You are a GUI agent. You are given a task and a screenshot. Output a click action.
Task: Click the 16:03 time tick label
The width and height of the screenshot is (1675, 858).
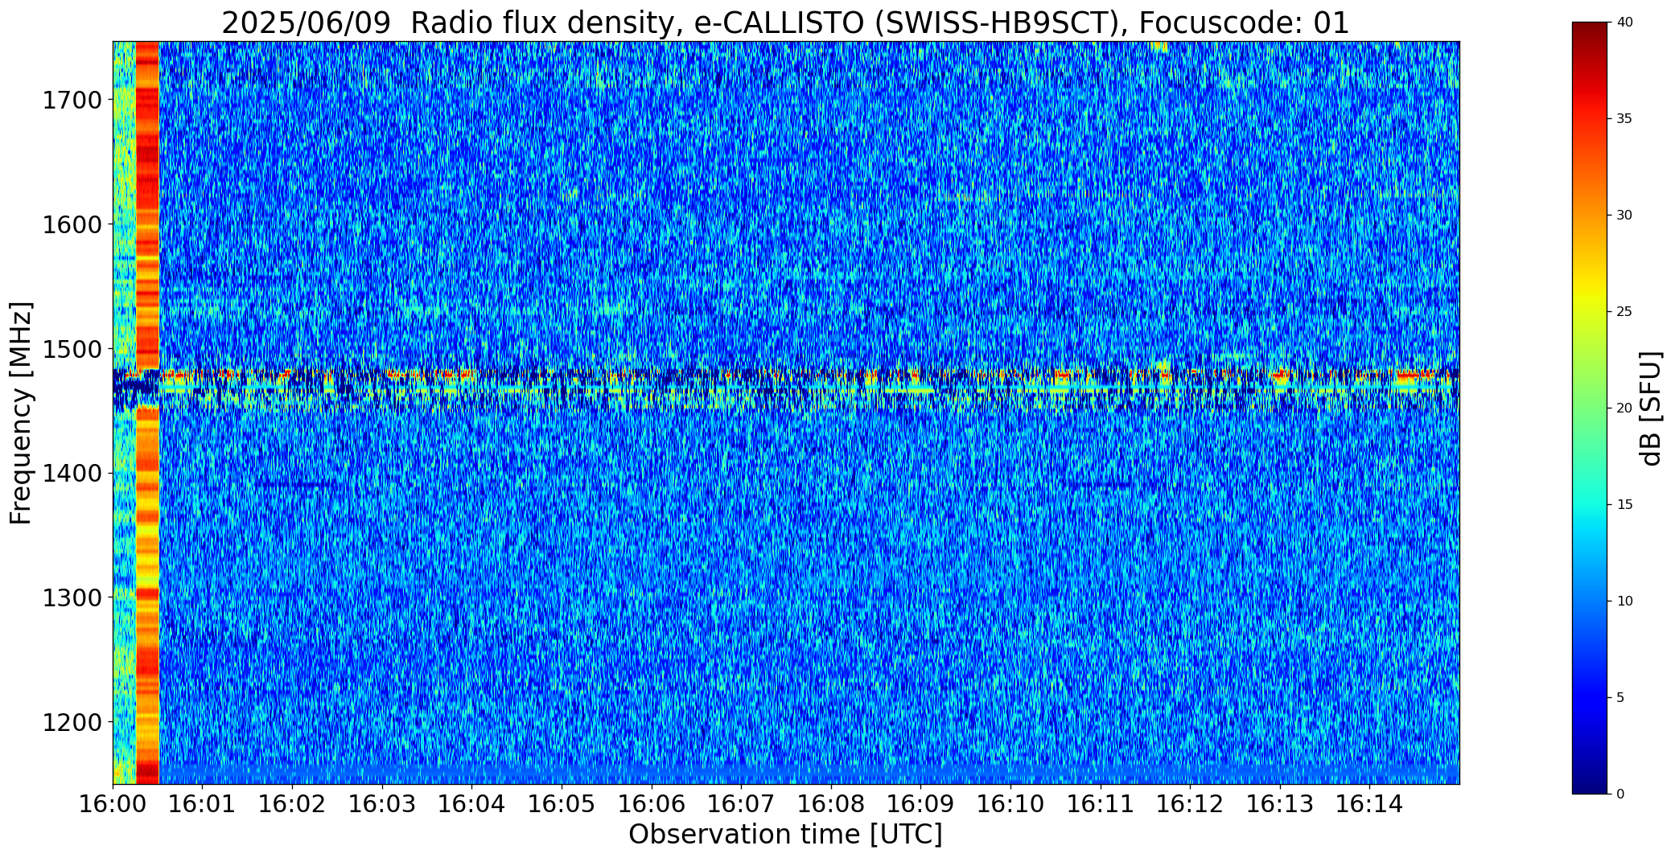click(382, 804)
